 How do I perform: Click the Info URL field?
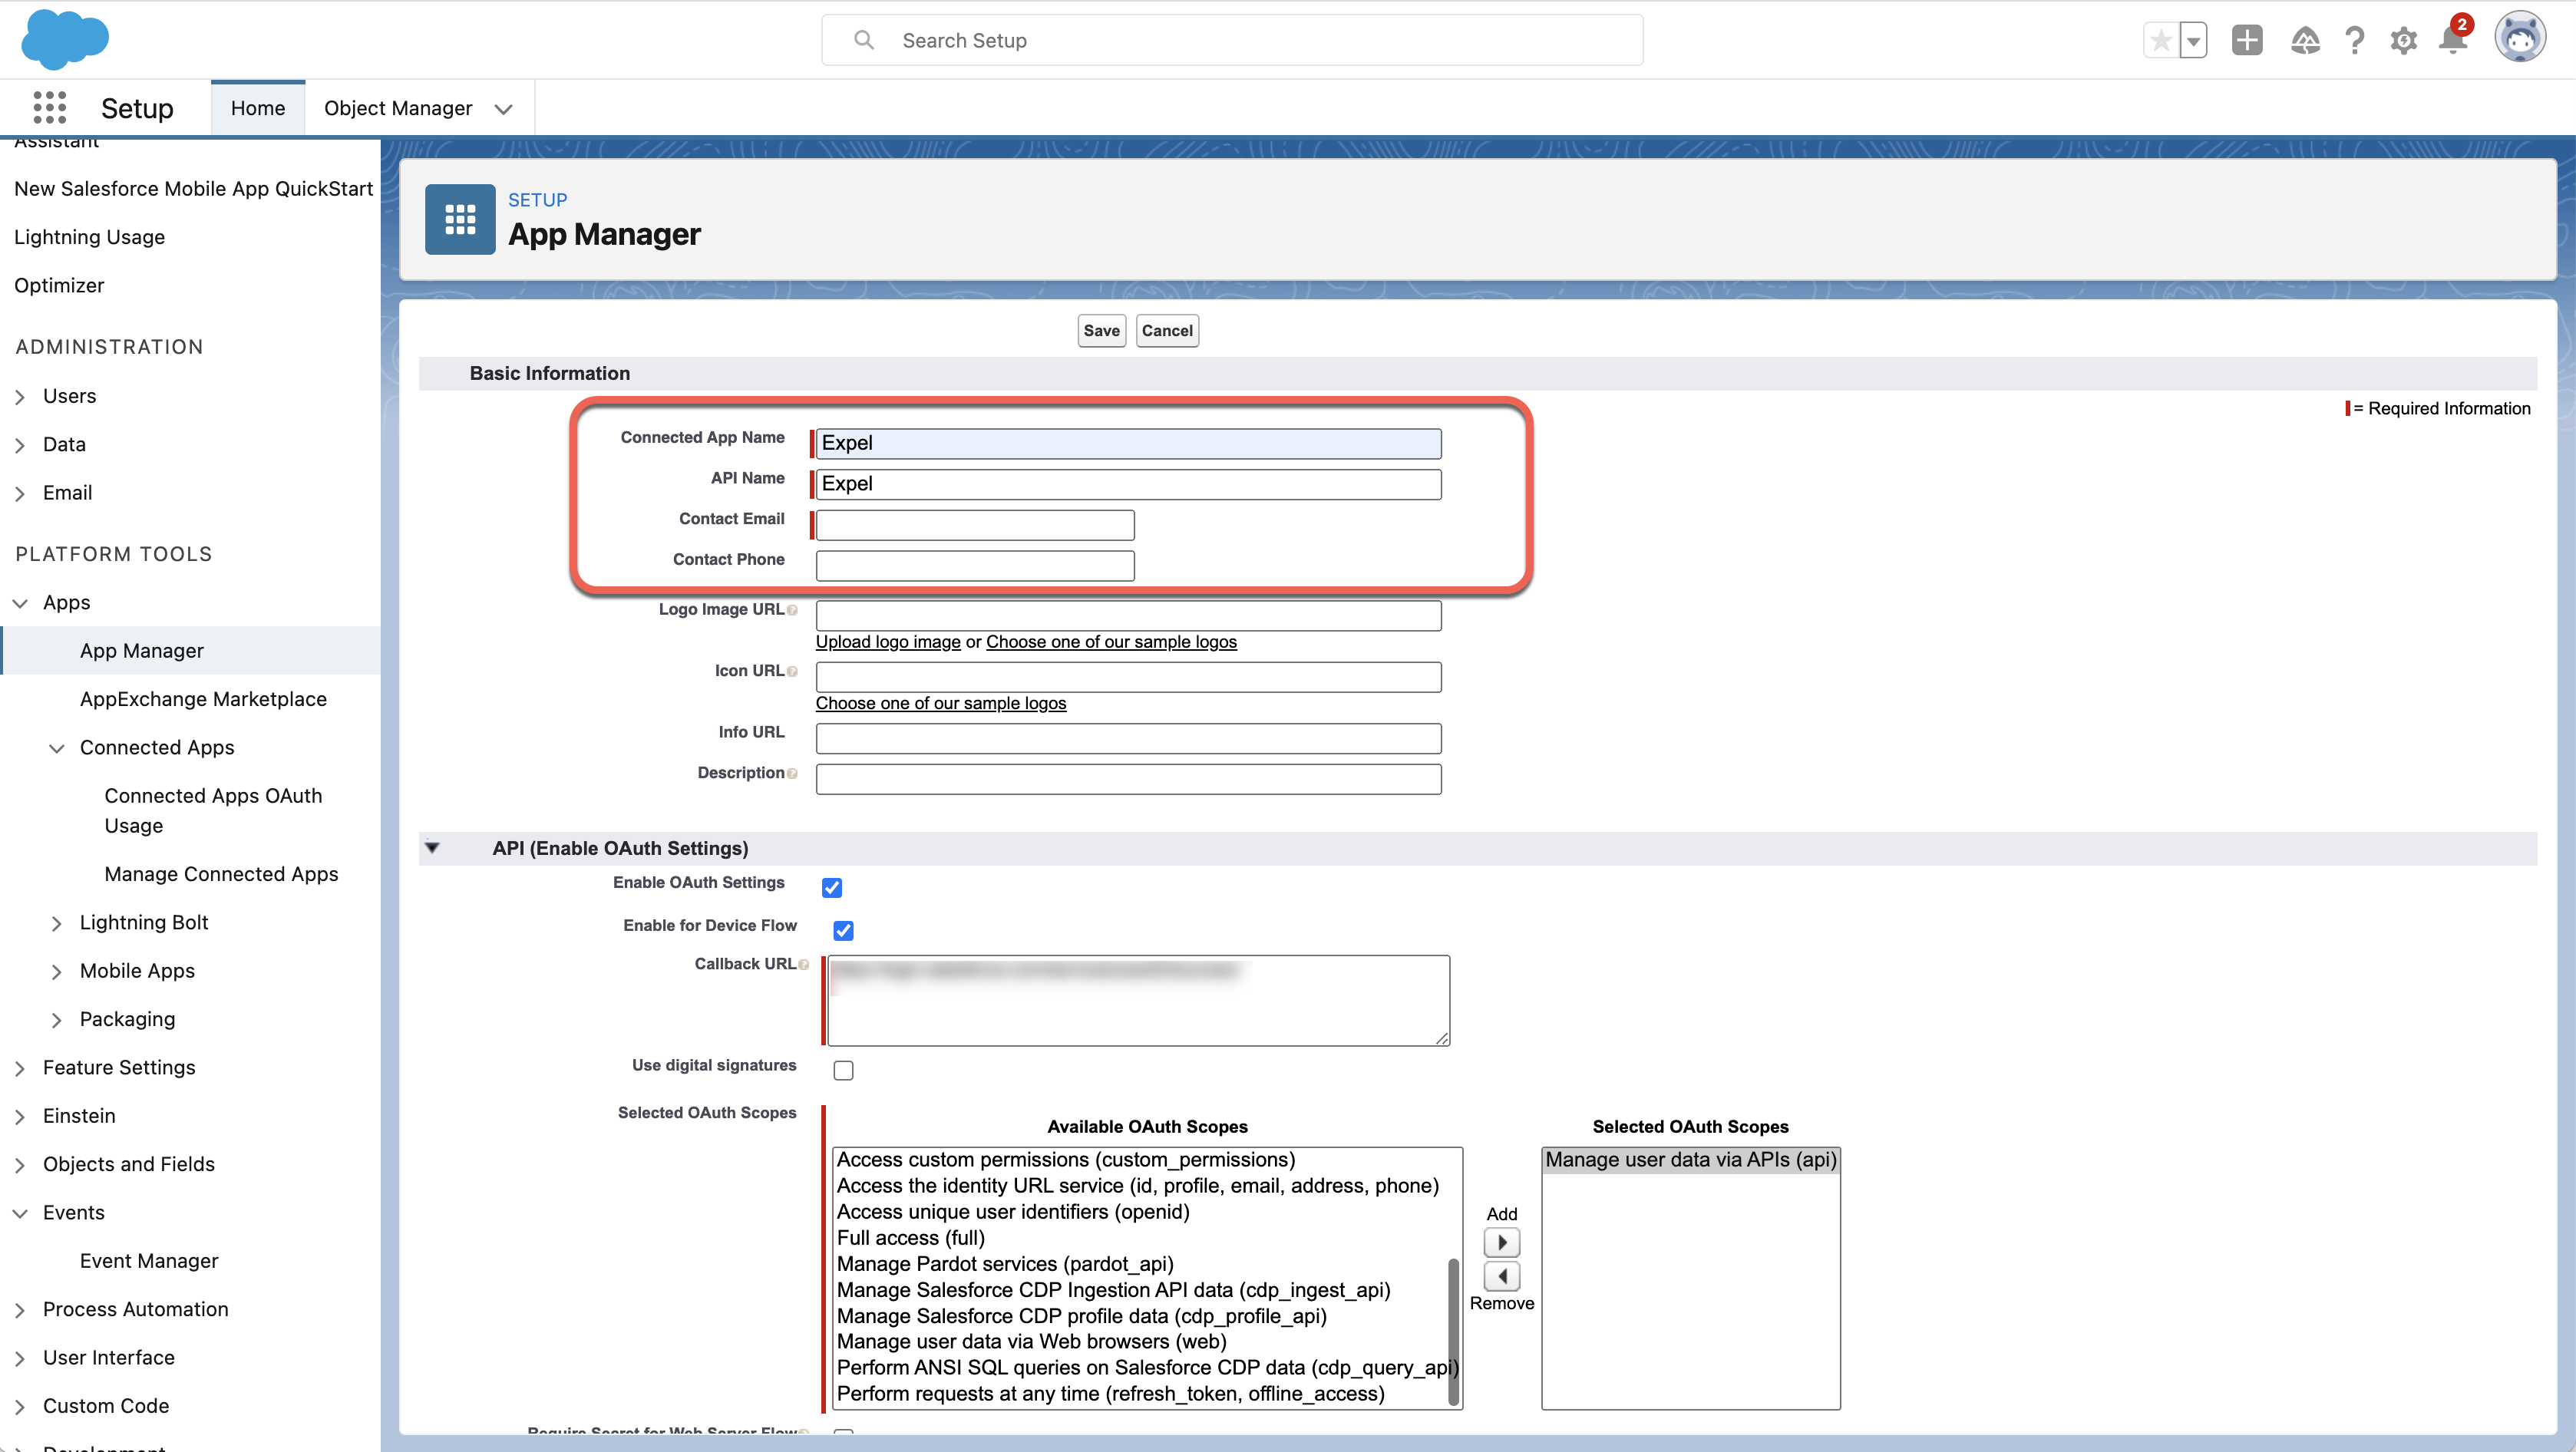[x=1129, y=739]
